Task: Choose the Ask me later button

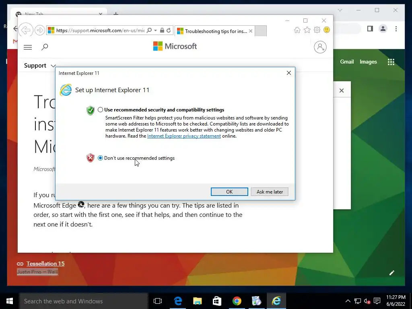Action: (x=270, y=192)
